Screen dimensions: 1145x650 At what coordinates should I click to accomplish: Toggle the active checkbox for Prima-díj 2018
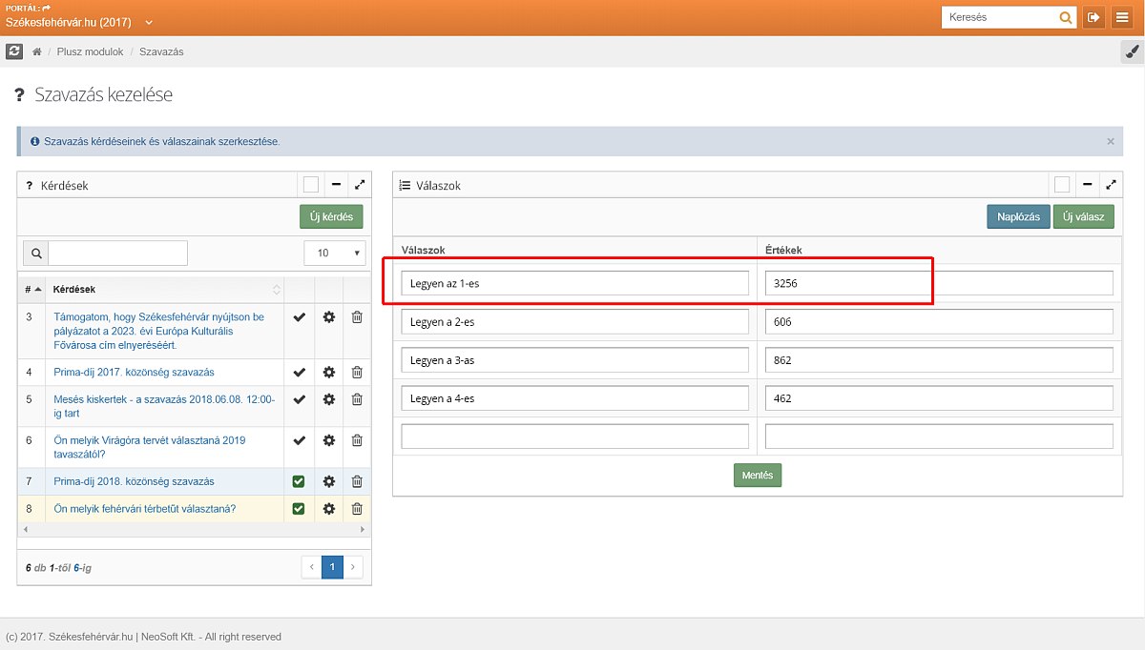[x=299, y=481]
